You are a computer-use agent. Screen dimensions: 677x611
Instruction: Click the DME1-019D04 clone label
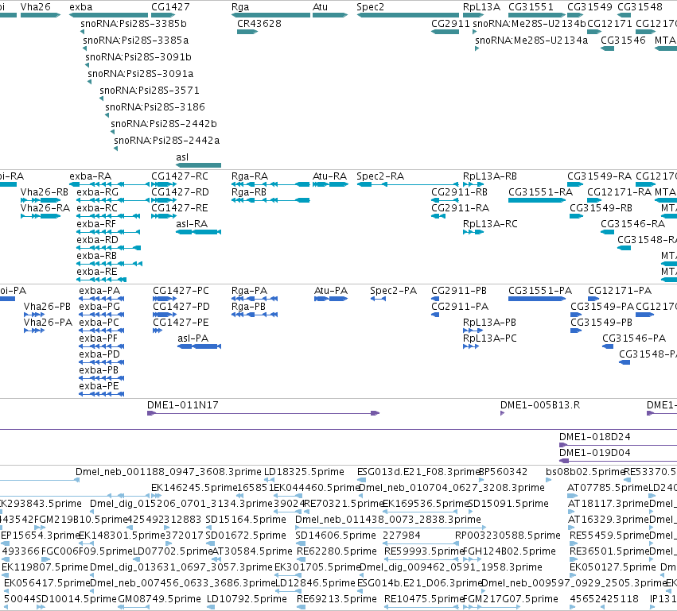594,453
